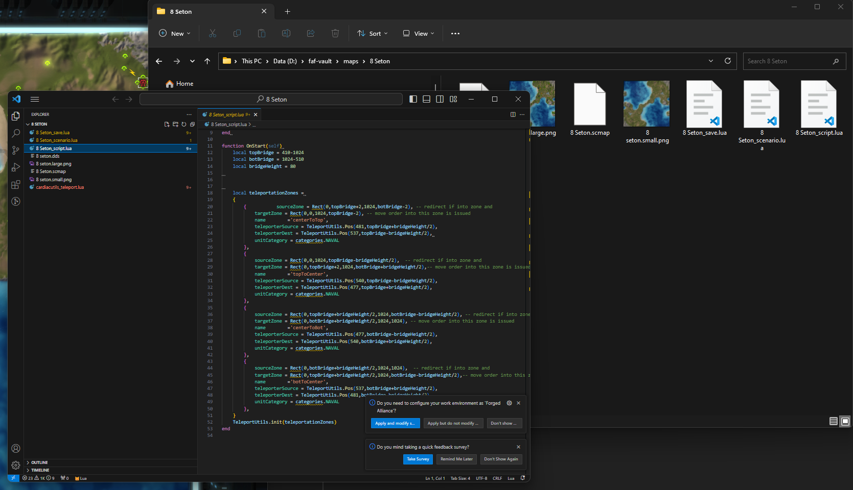Screen dimensions: 853x490
Task: Click Take Survey button
Action: (418, 459)
